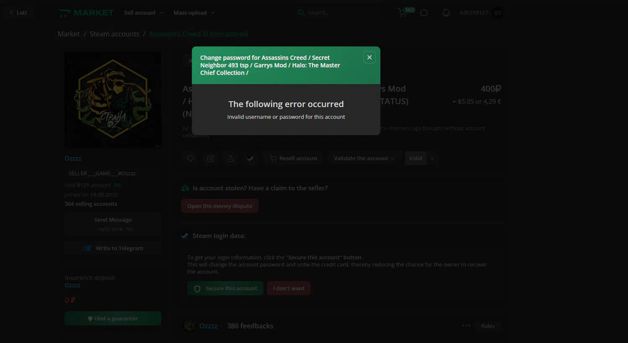This screenshot has width=628, height=343.
Task: Go back to Lolz forum link
Action: coord(18,13)
